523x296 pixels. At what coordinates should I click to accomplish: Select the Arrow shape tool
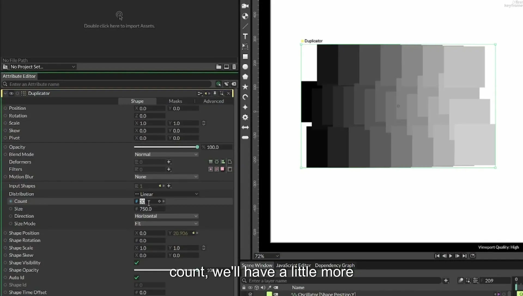[x=245, y=127]
